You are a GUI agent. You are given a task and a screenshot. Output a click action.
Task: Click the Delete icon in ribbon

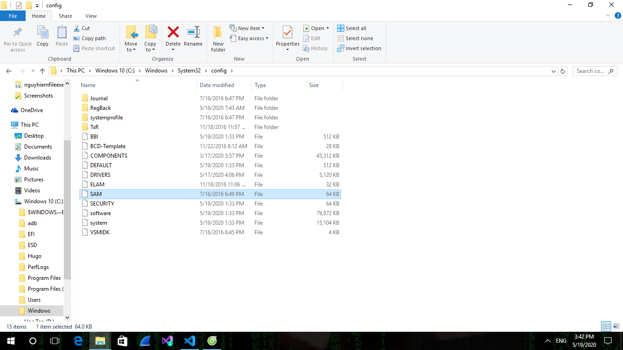[173, 33]
